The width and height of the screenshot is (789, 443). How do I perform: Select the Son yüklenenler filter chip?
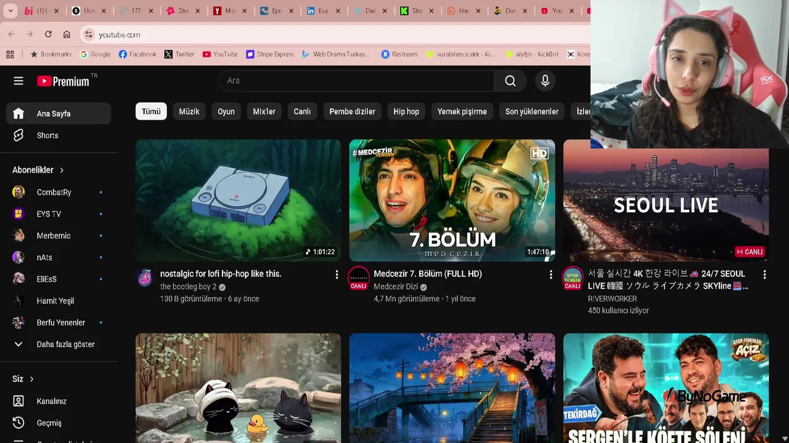[532, 111]
